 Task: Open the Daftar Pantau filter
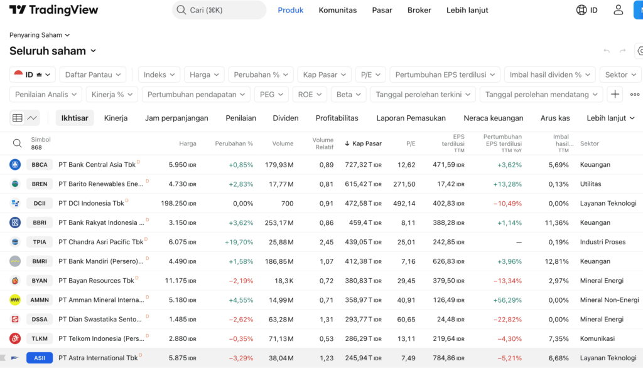pos(93,75)
